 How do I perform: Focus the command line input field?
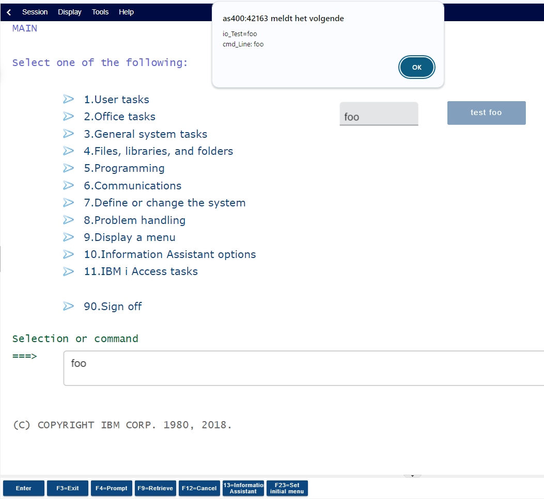[303, 368]
